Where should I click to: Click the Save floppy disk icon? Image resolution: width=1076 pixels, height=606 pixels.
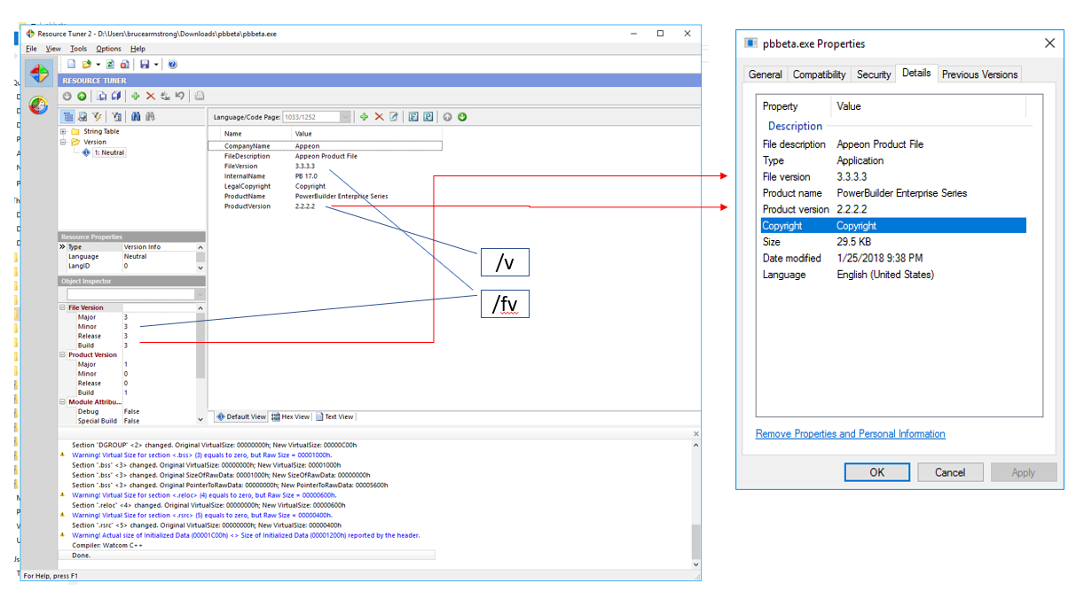(x=144, y=65)
